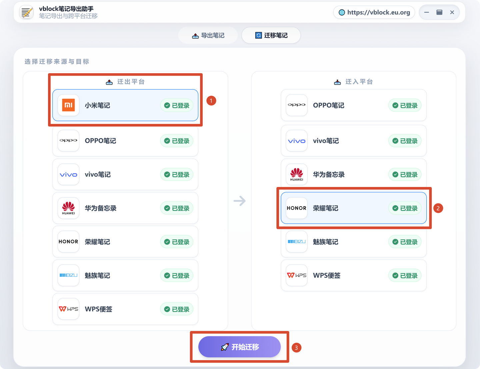Switch to the 导出笔记 tab
This screenshot has width=480, height=369.
[x=208, y=35]
